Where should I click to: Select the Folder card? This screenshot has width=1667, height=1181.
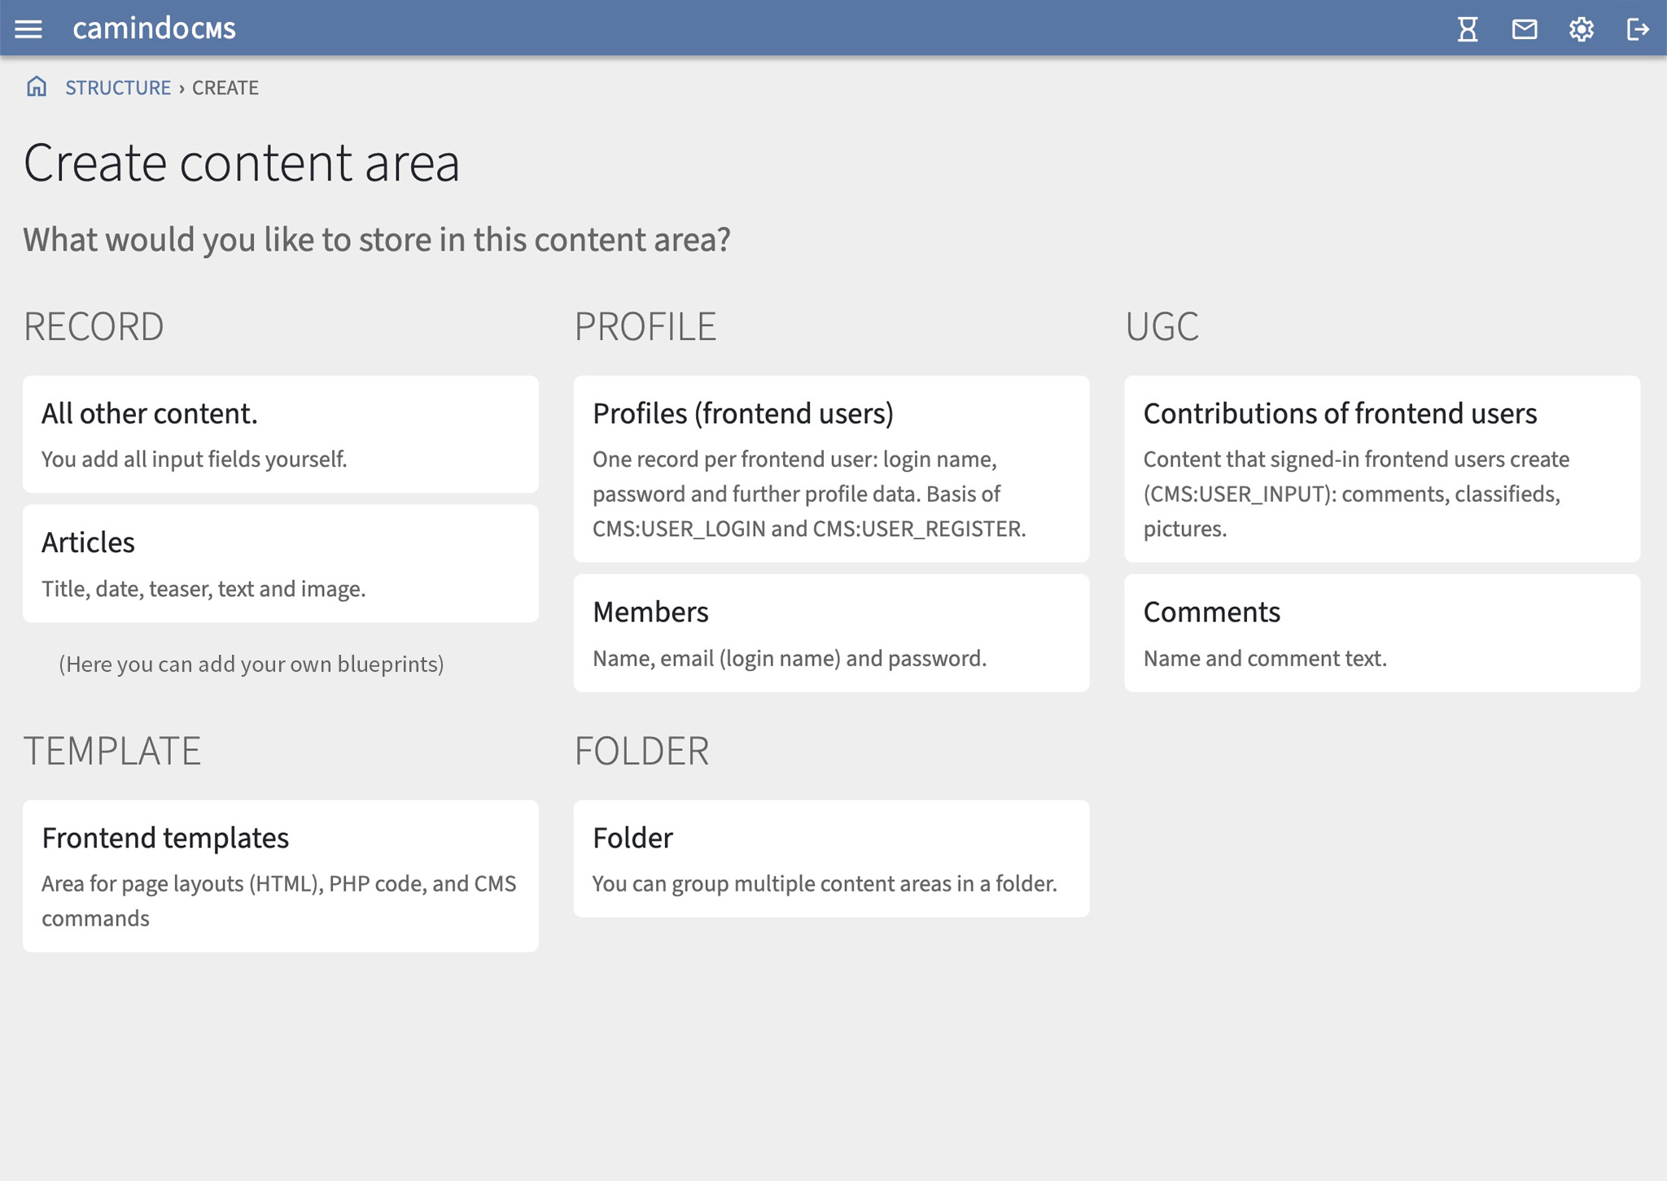click(831, 859)
